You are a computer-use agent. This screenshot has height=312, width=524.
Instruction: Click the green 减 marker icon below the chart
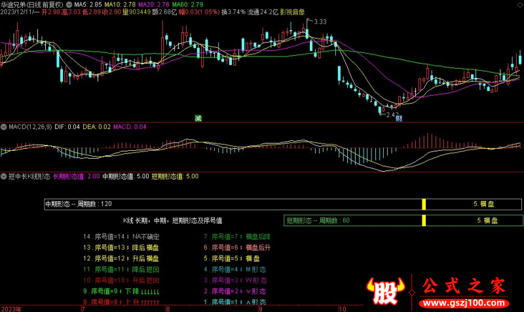click(x=198, y=119)
